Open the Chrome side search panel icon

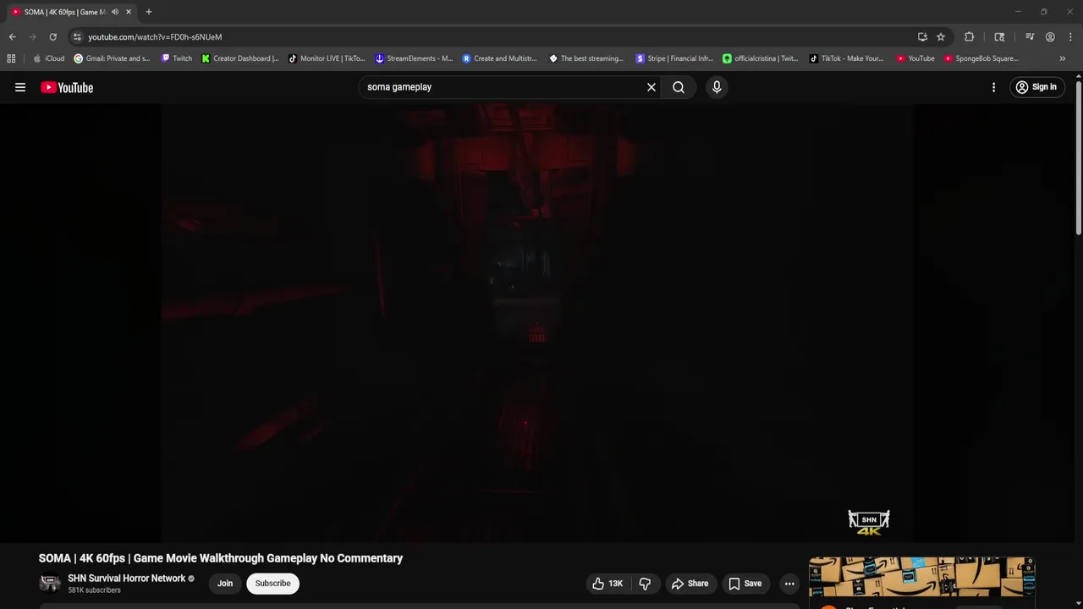click(999, 37)
